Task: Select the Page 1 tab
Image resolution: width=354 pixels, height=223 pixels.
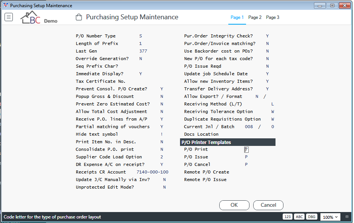Action: click(237, 17)
